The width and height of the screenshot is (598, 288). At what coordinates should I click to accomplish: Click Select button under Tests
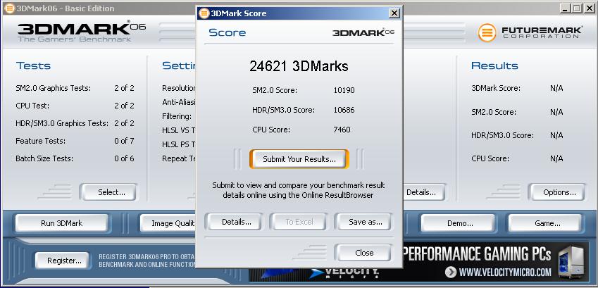click(x=108, y=192)
